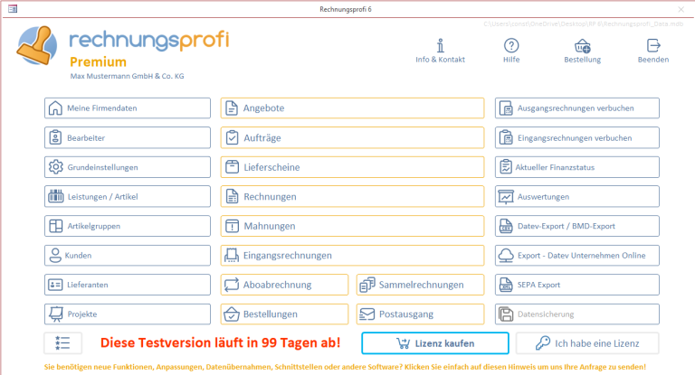Click the SEPA Export file icon
This screenshot has width=695, height=375.
tap(506, 285)
